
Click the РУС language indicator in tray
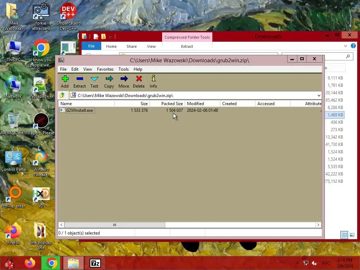(x=326, y=263)
